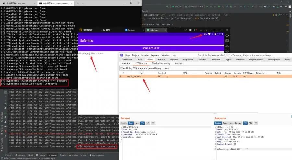Switch to Burp Logger tab

[228, 60]
